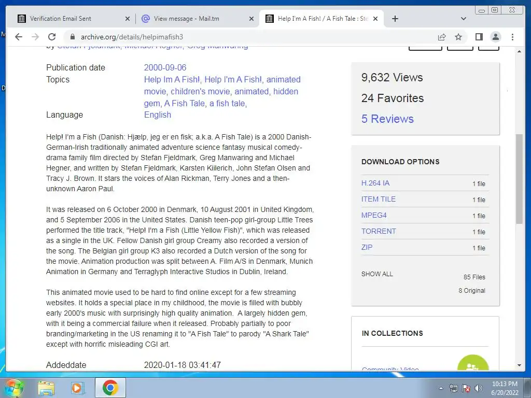
Task: Open the volume speaker tray icon
Action: 478,388
